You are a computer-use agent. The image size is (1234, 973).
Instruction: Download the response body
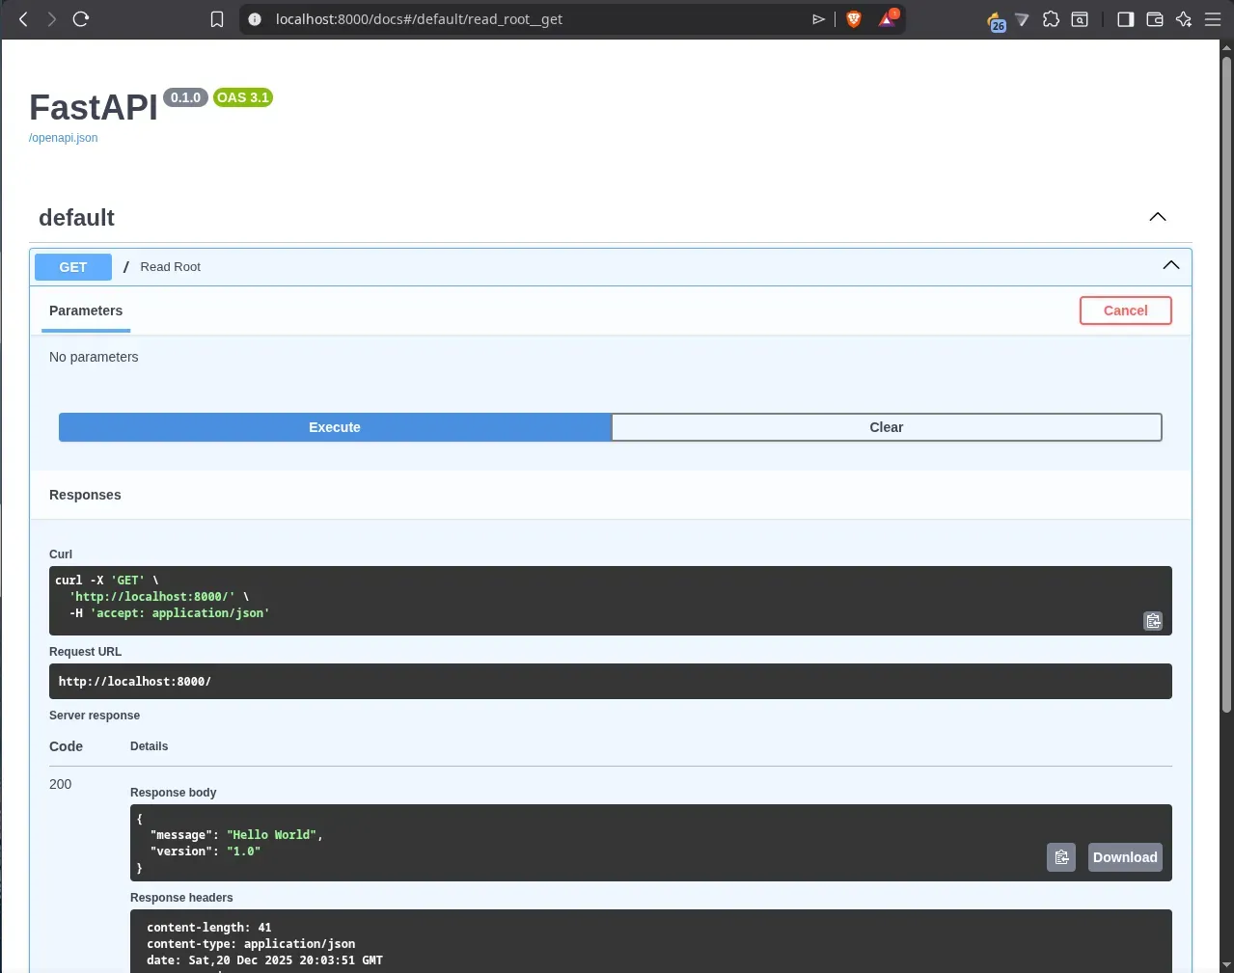click(1124, 857)
